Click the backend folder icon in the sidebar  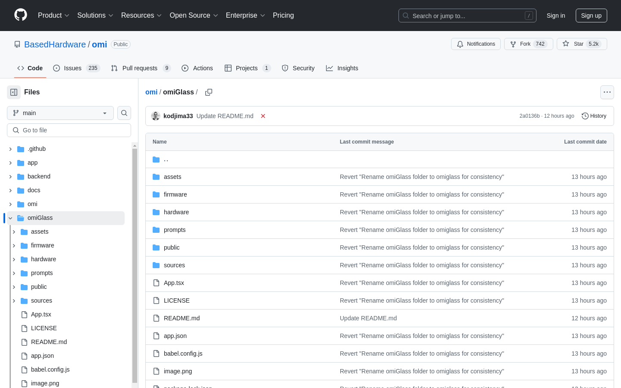coord(21,176)
